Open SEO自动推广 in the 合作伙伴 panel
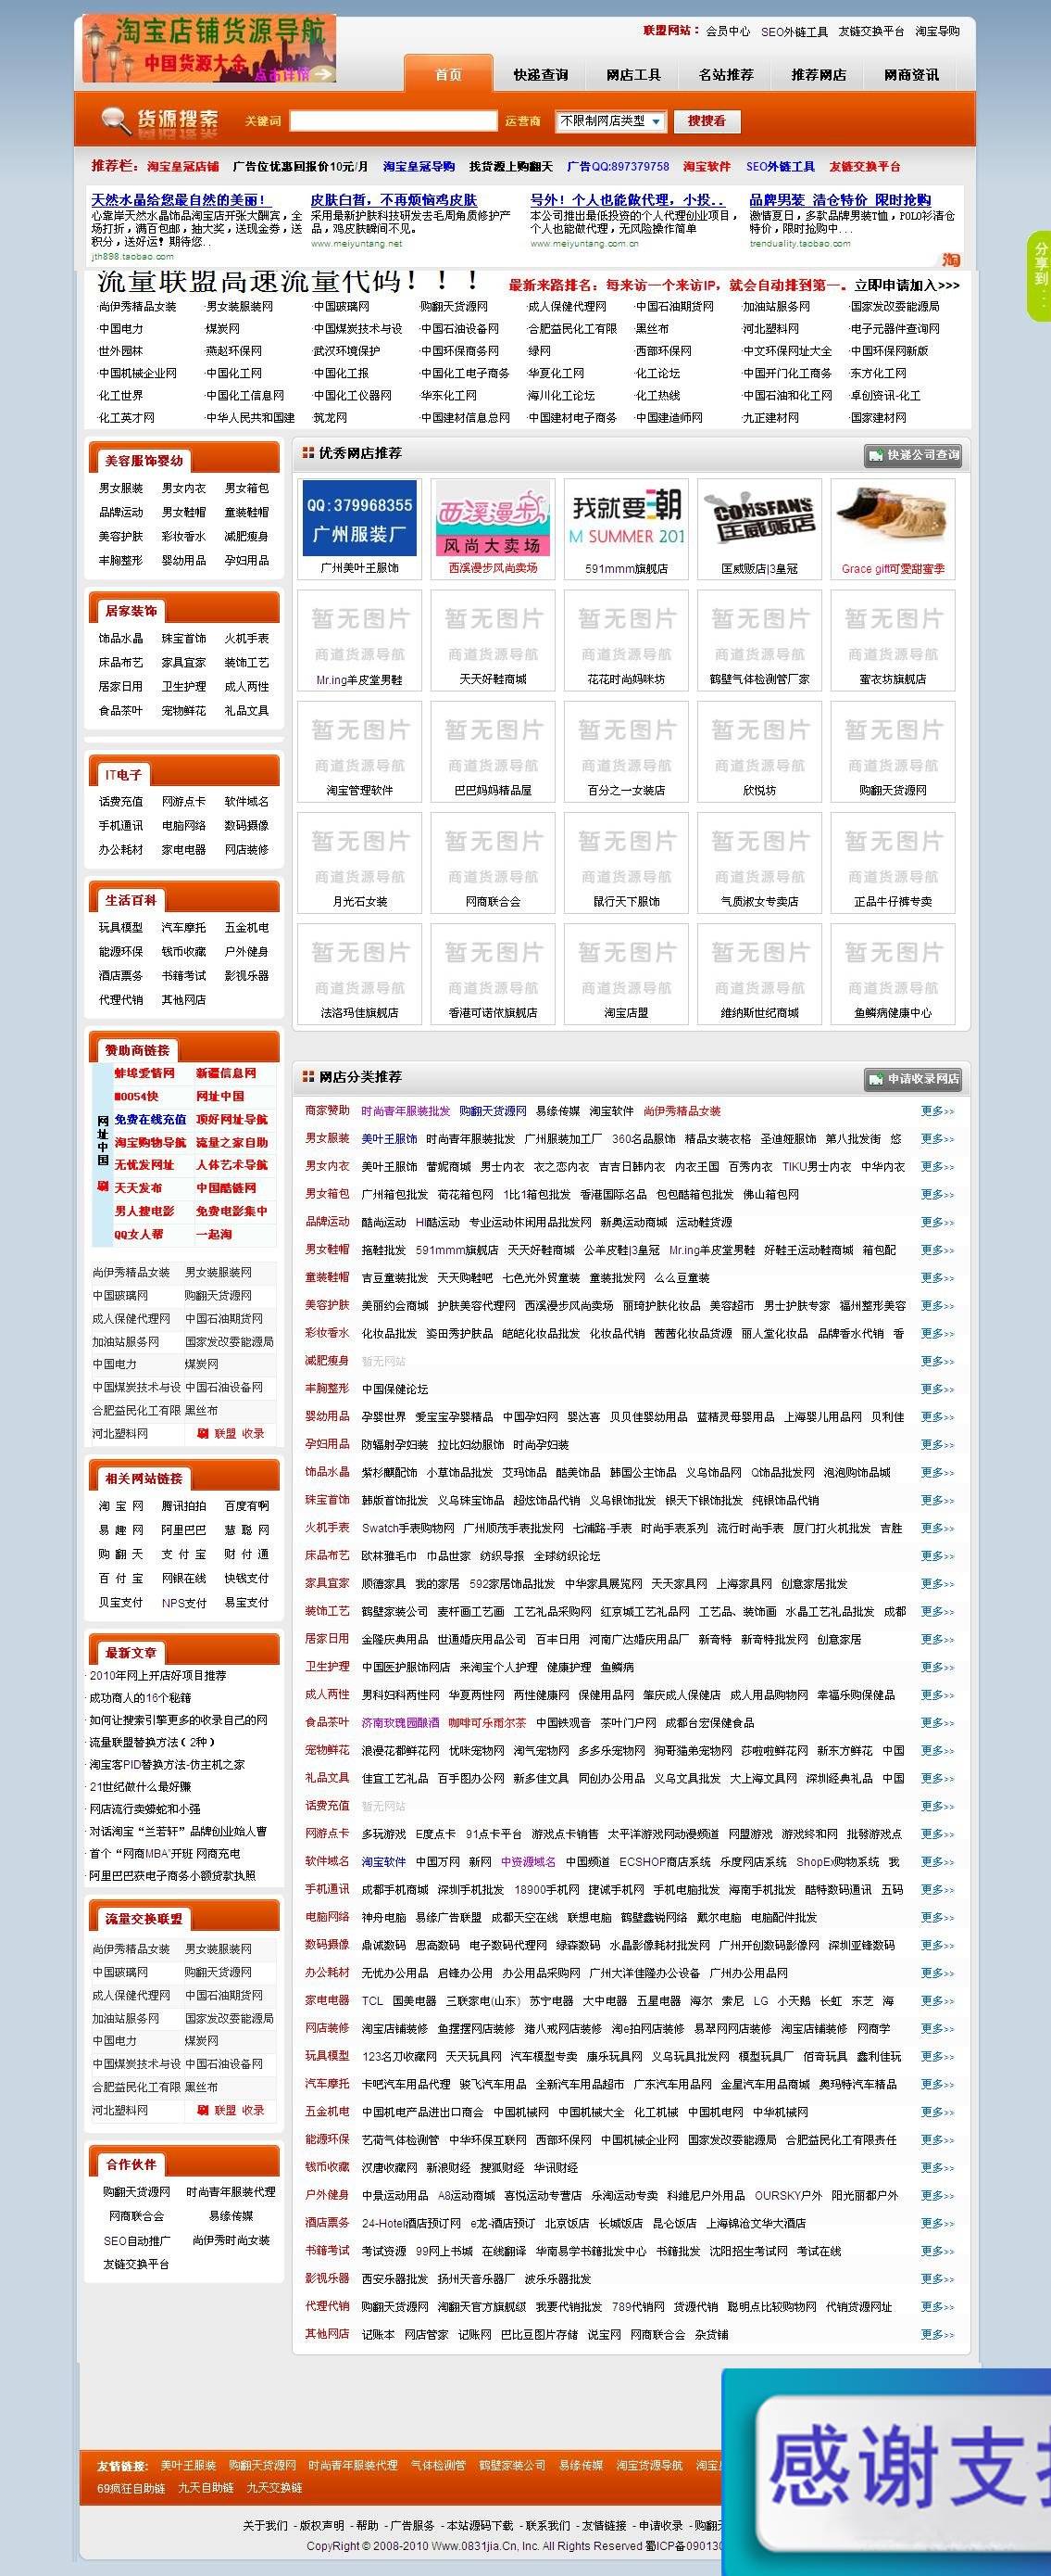The height and width of the screenshot is (2576, 1051). (137, 2240)
